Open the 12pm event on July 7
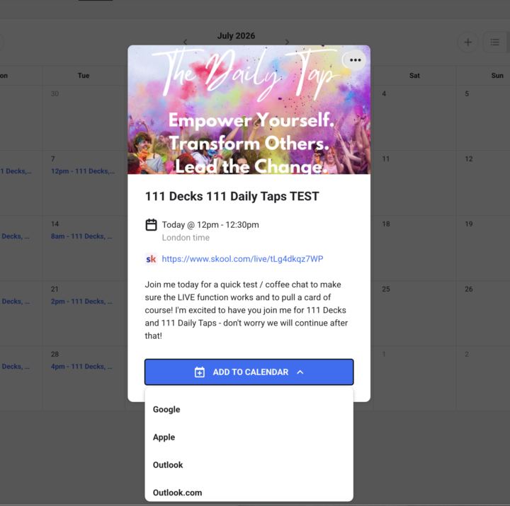The image size is (510, 506). click(x=83, y=171)
